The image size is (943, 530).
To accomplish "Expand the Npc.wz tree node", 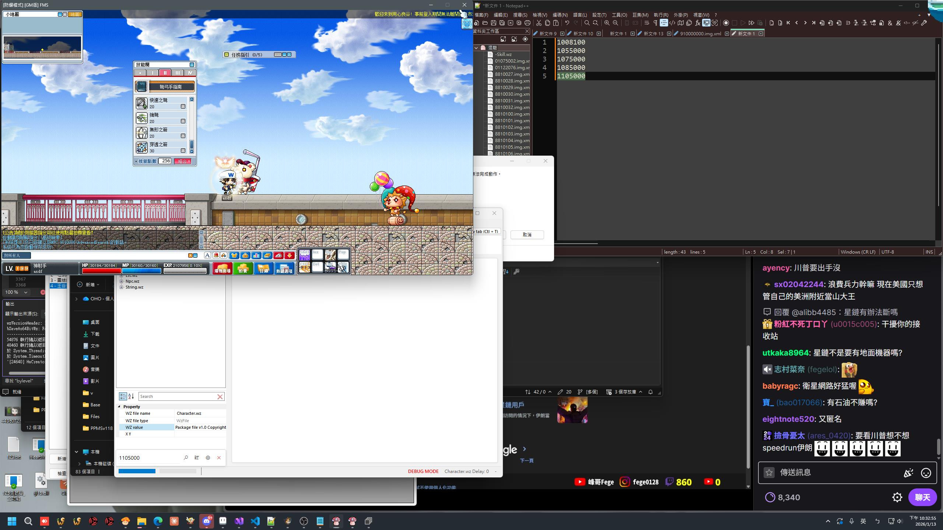I will (122, 281).
